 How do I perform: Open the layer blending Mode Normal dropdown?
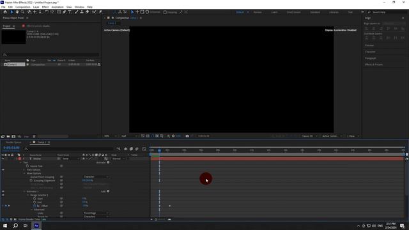[118, 158]
